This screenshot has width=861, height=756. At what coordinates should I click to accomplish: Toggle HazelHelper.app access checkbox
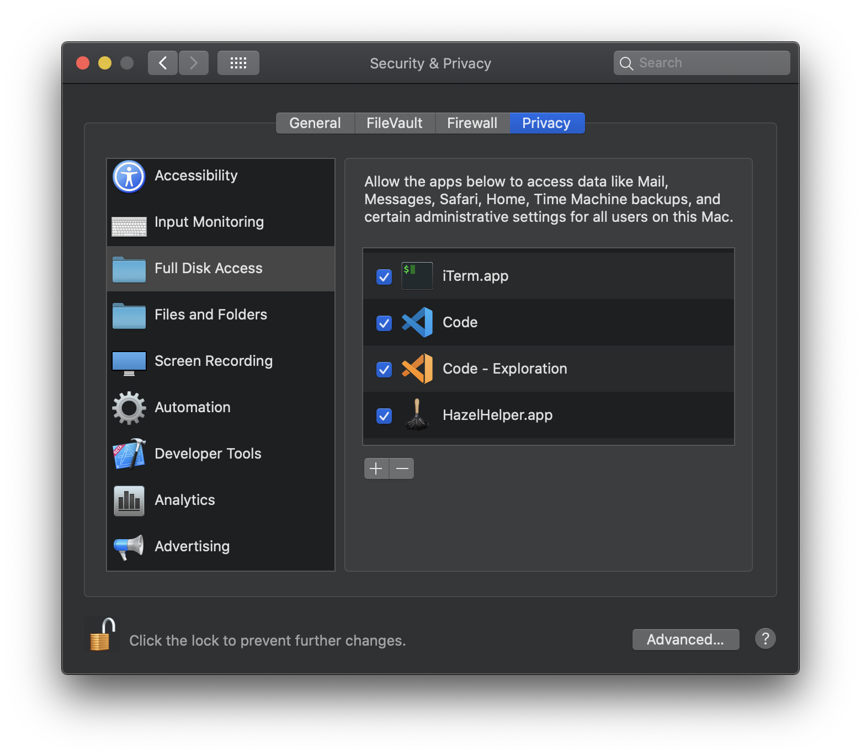(384, 416)
